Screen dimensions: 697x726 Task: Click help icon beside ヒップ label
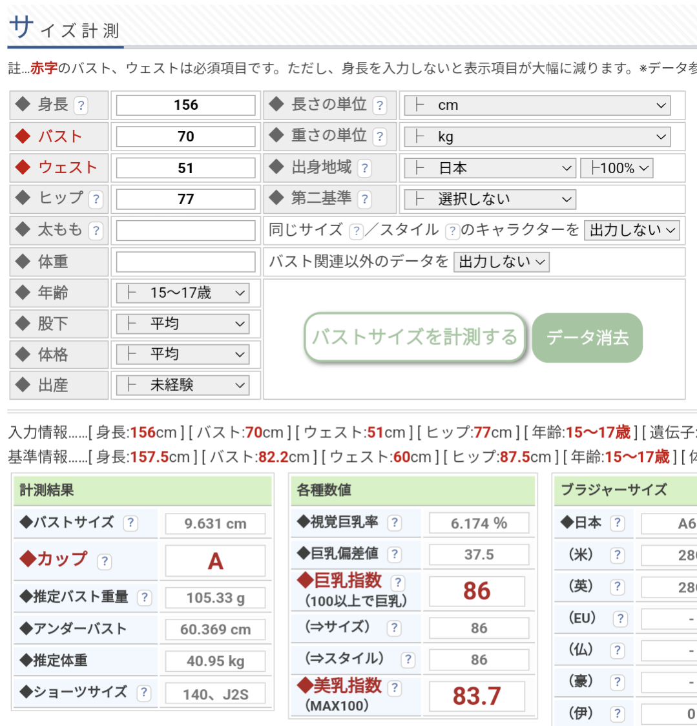(x=96, y=200)
